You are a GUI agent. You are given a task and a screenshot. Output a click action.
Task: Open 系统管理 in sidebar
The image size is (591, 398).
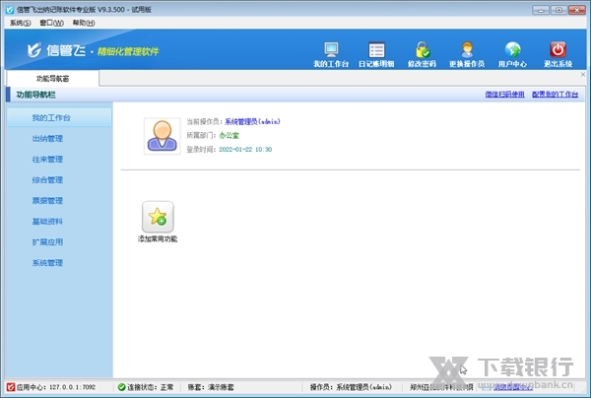(47, 263)
